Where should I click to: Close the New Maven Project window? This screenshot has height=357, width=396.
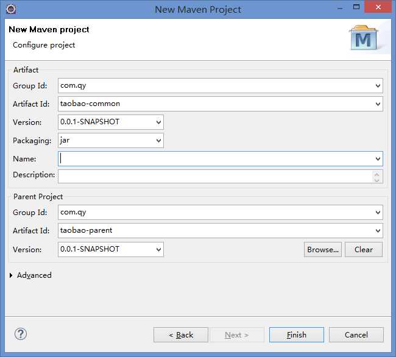point(378,7)
